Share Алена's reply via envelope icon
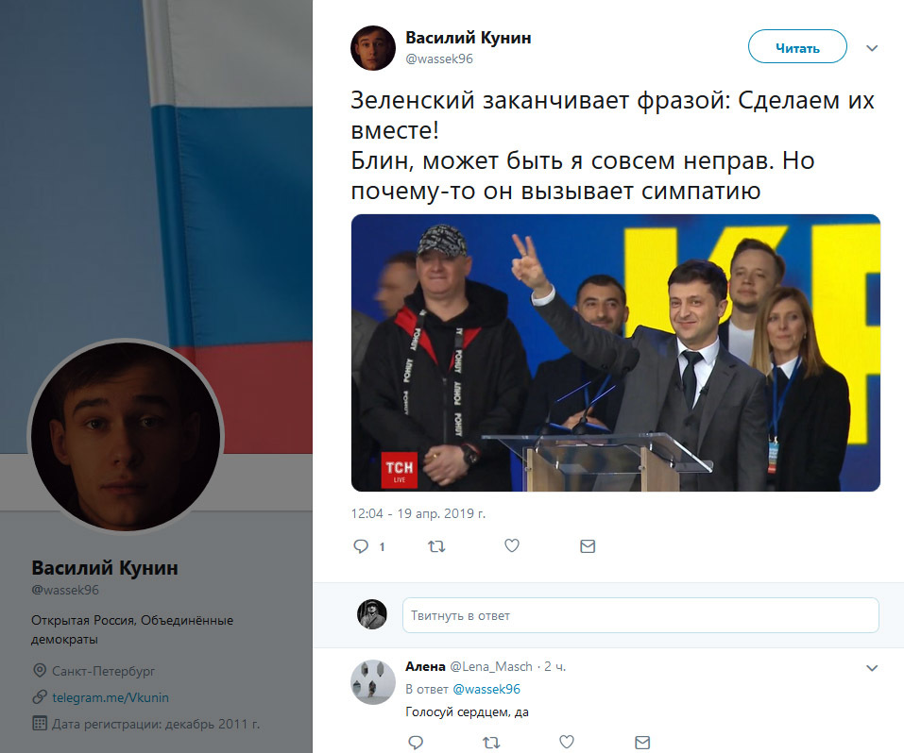 pos(642,742)
